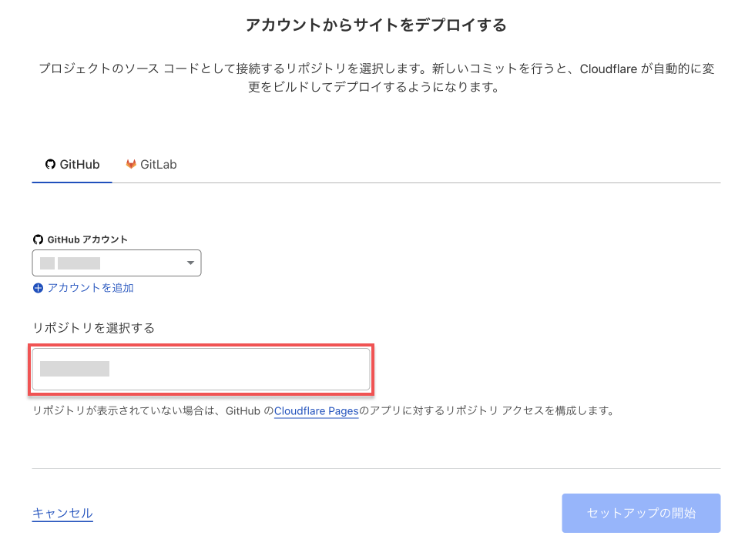The height and width of the screenshot is (549, 755).
Task: Click the GitHub octocat icon in the tab
Action: [x=50, y=165]
